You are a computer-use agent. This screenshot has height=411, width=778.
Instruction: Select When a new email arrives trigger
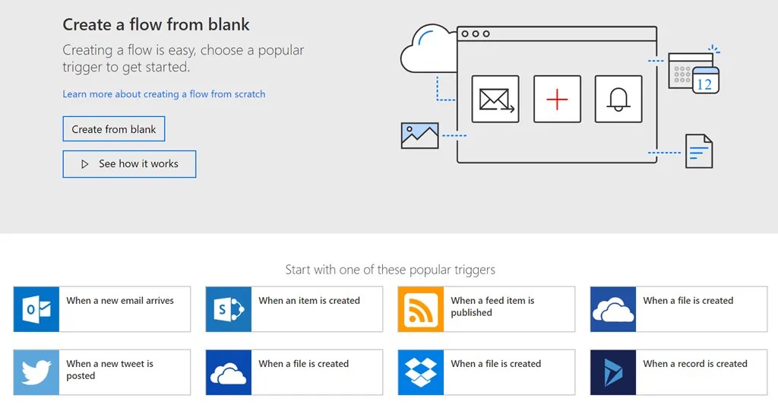(x=102, y=308)
